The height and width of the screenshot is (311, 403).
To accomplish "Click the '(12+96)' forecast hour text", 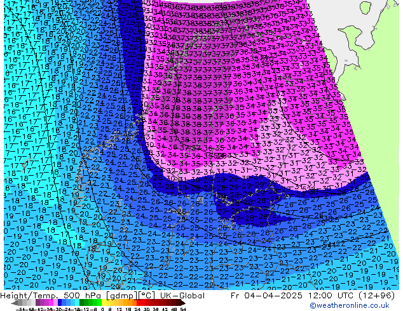I will click(x=376, y=296).
